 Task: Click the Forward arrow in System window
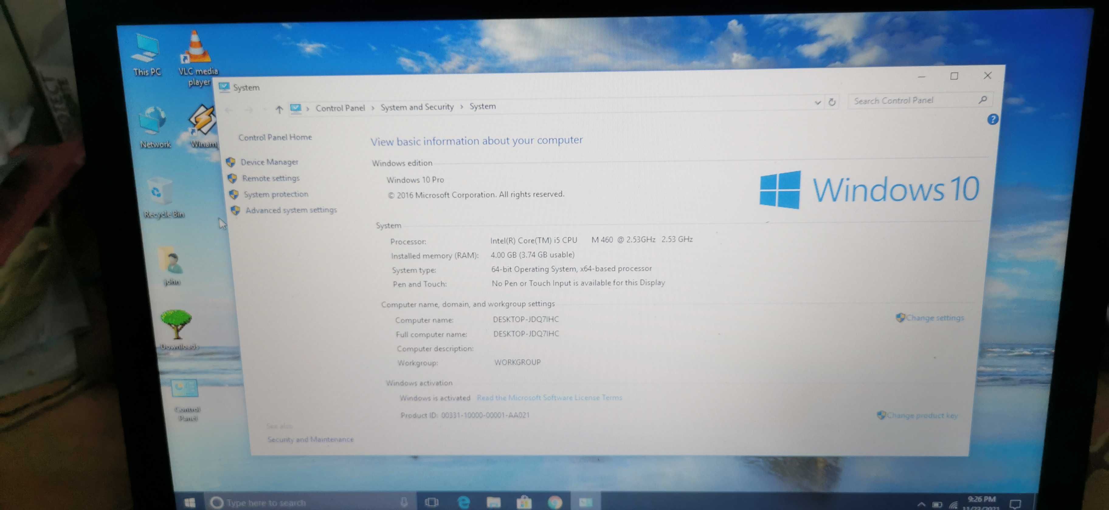point(249,110)
